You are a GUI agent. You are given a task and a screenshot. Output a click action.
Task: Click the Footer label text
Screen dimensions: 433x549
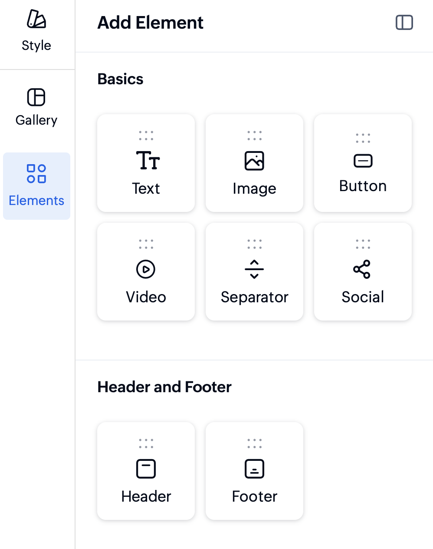(255, 496)
